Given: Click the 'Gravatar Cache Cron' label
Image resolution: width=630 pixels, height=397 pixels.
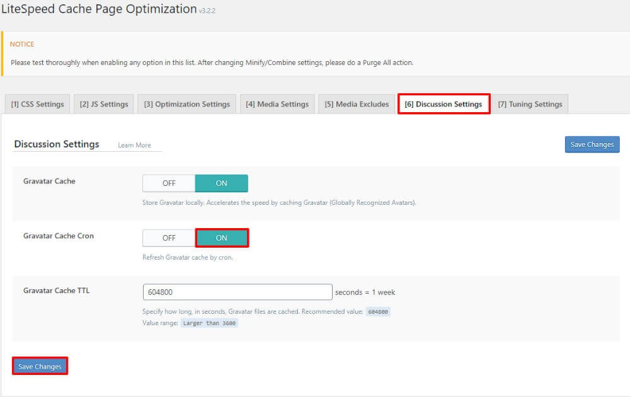Looking at the screenshot, I should (58, 236).
